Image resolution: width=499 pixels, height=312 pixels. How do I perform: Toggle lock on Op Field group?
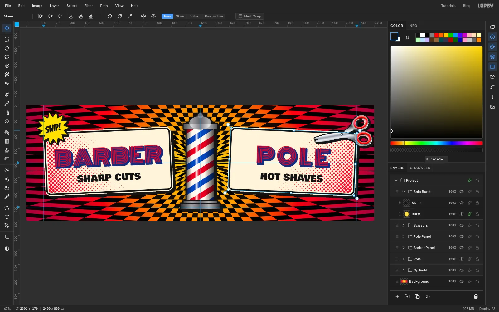(477, 270)
